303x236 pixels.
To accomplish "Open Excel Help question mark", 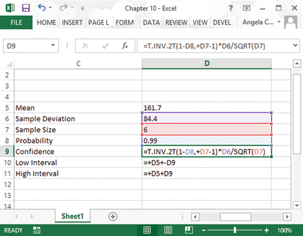I will [x=230, y=8].
